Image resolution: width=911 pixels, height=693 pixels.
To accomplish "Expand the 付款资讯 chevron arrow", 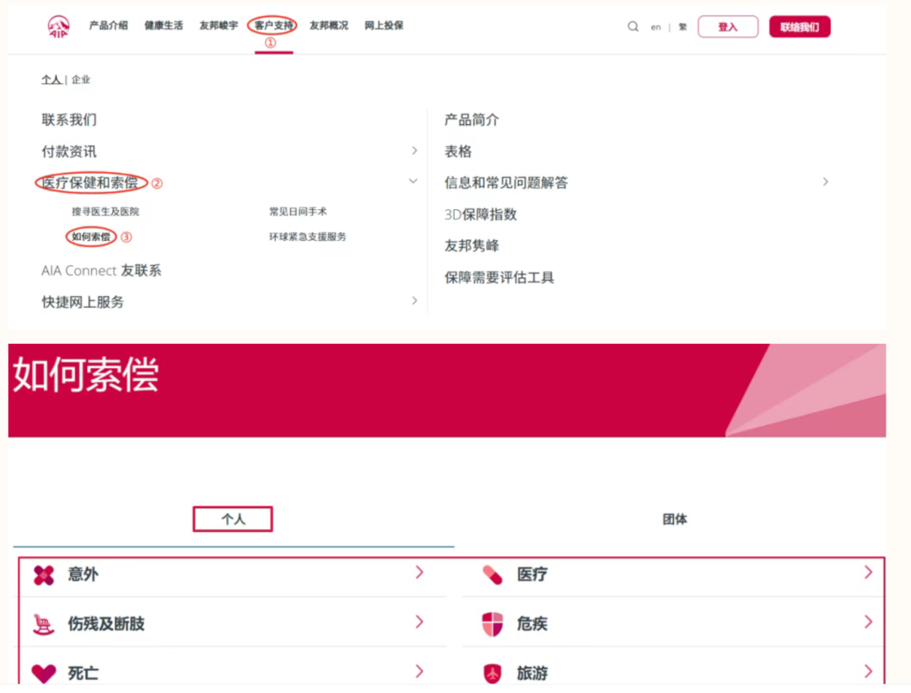I will pyautogui.click(x=414, y=151).
